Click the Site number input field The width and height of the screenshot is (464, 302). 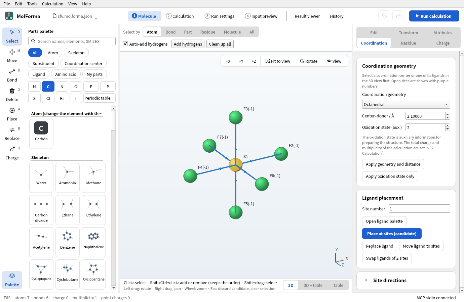point(419,209)
